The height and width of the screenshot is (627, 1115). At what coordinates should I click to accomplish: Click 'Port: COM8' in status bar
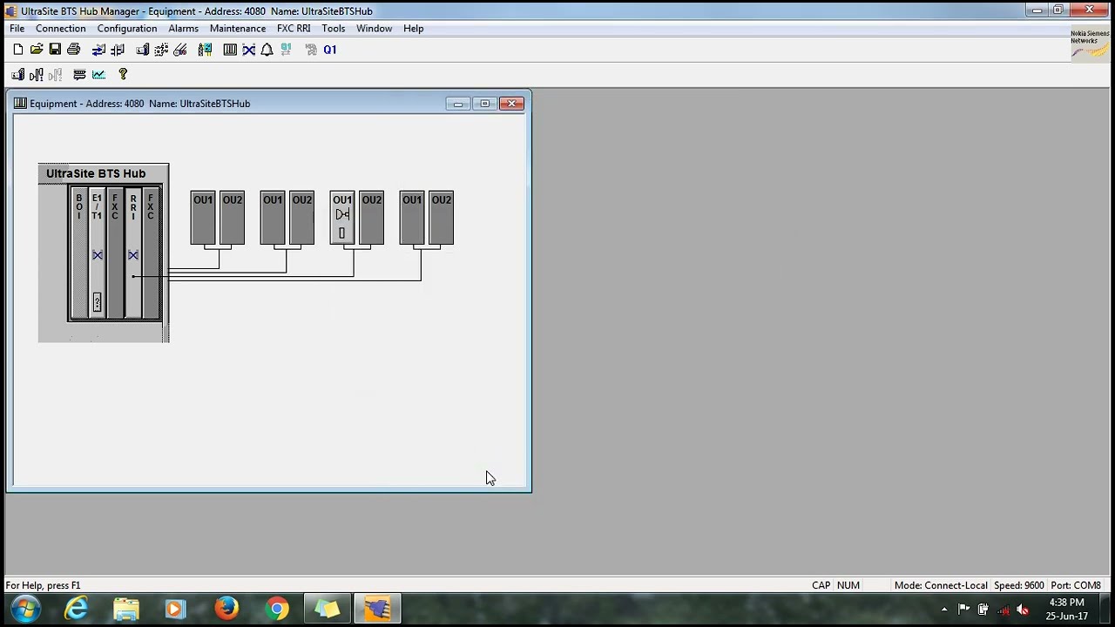(1076, 585)
